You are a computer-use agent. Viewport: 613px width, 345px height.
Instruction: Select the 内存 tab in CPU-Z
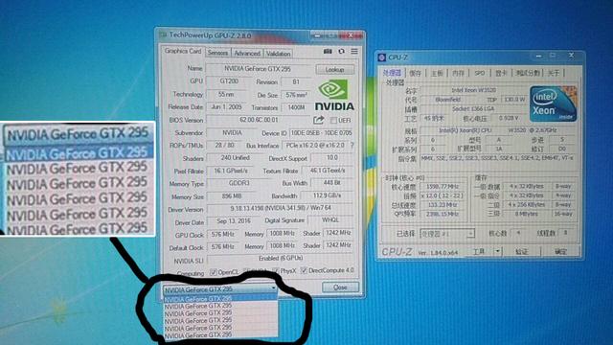458,73
